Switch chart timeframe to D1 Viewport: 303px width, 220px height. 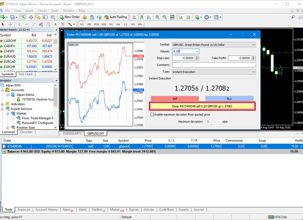tap(126, 24)
